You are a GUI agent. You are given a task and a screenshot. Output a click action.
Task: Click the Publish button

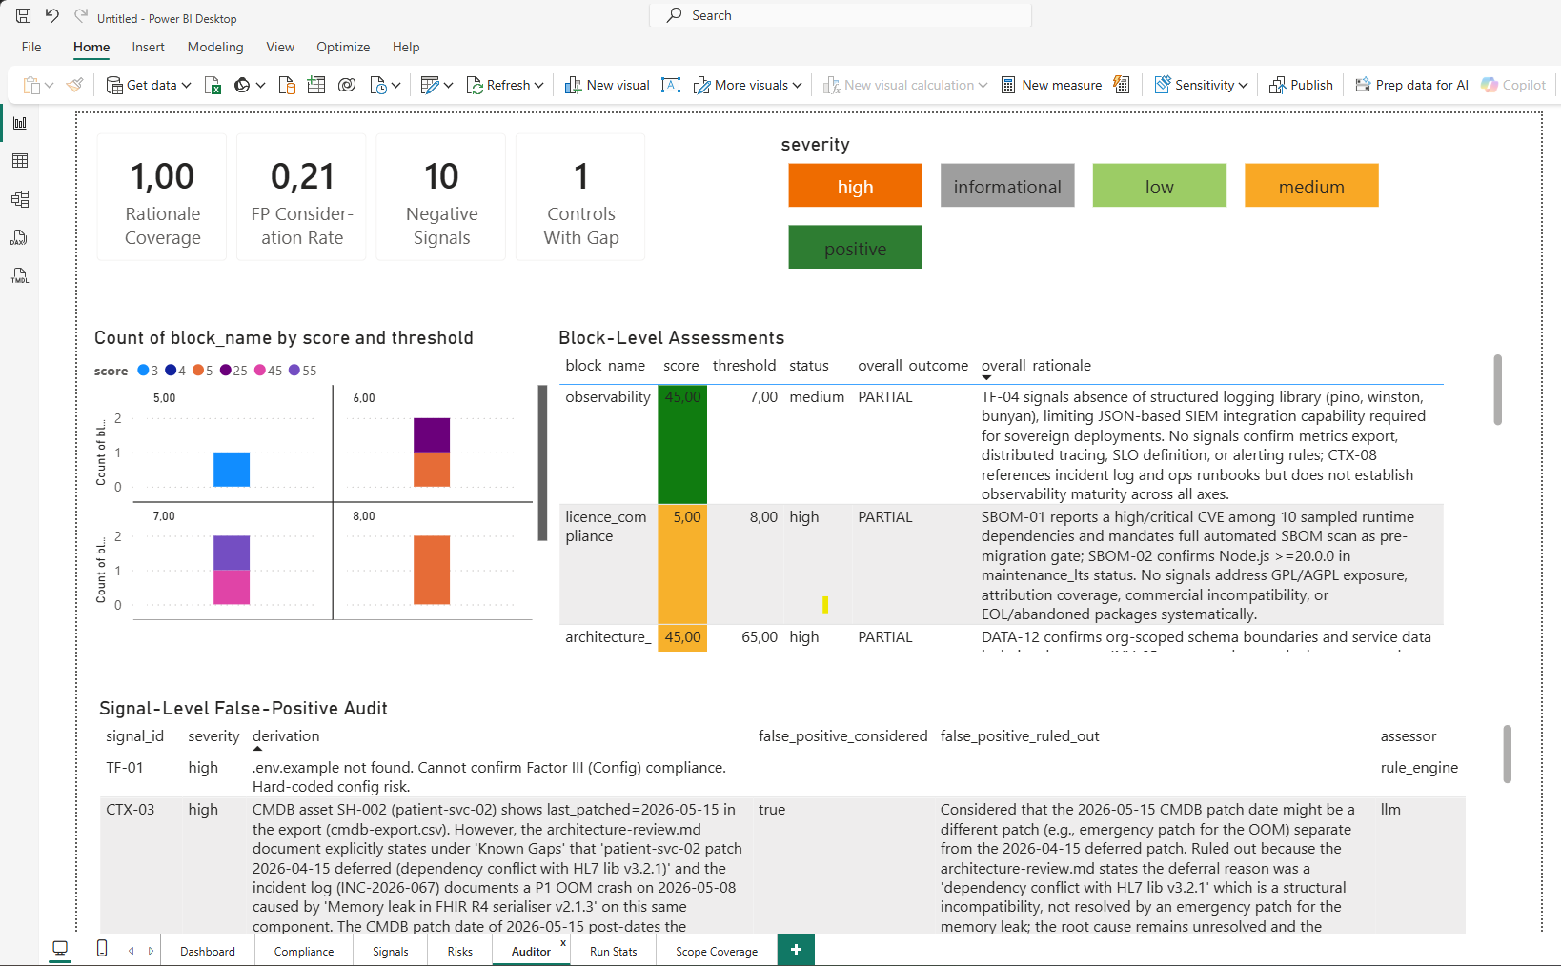pyautogui.click(x=1301, y=85)
